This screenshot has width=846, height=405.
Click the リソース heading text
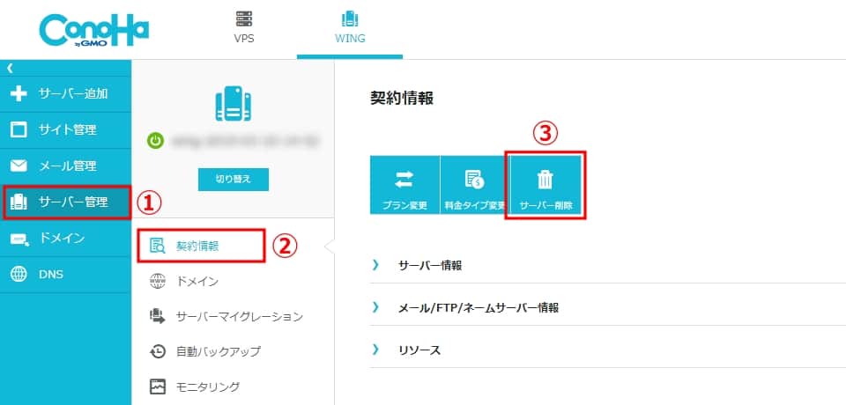tap(419, 350)
